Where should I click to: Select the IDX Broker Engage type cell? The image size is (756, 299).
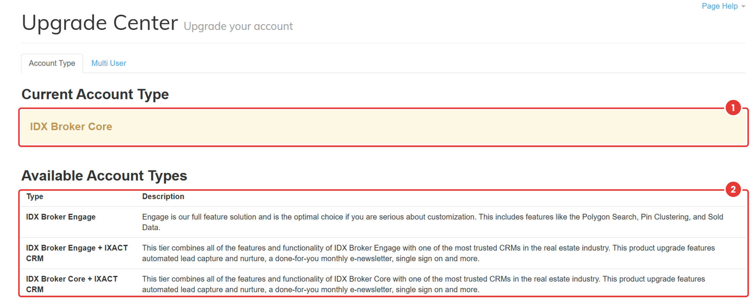click(x=61, y=217)
